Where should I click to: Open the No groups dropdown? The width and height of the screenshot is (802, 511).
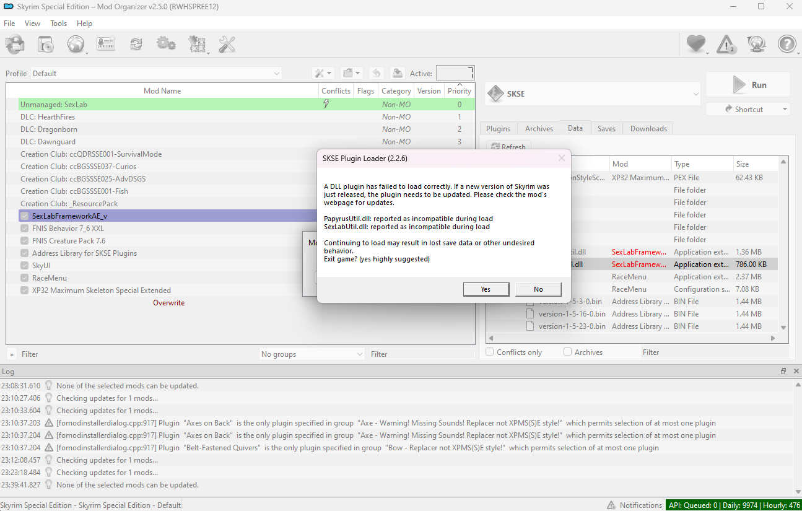tap(312, 354)
